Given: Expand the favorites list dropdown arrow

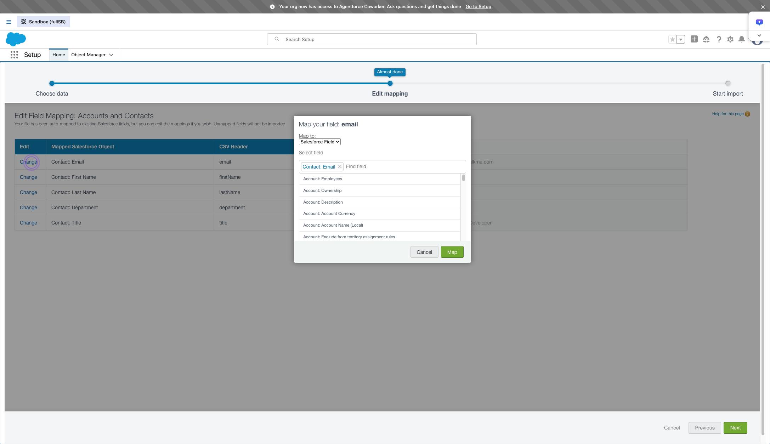Looking at the screenshot, I should (681, 39).
